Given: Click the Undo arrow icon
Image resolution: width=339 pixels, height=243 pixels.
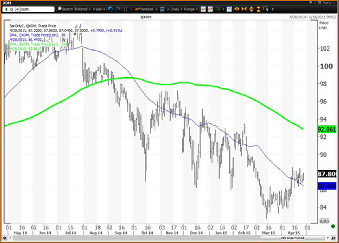Looking at the screenshot, I should tap(110, 9).
